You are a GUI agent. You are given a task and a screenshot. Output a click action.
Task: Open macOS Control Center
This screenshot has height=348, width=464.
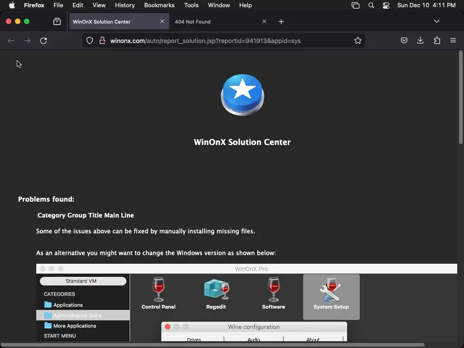(386, 5)
